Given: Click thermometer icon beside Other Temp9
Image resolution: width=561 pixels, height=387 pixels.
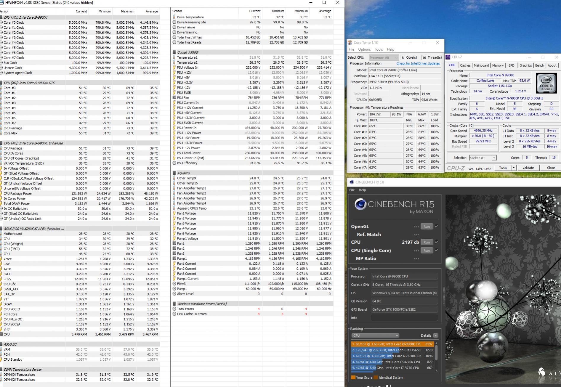Looking at the screenshot, I should (174, 178).
